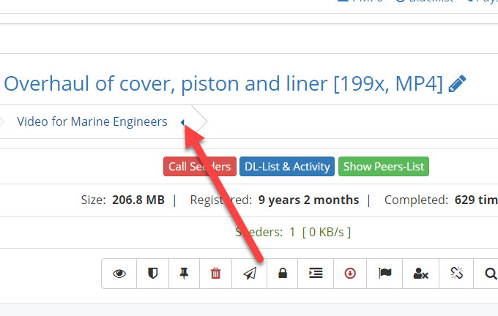The image size is (498, 316).
Task: Click the remove user icon
Action: click(x=420, y=274)
